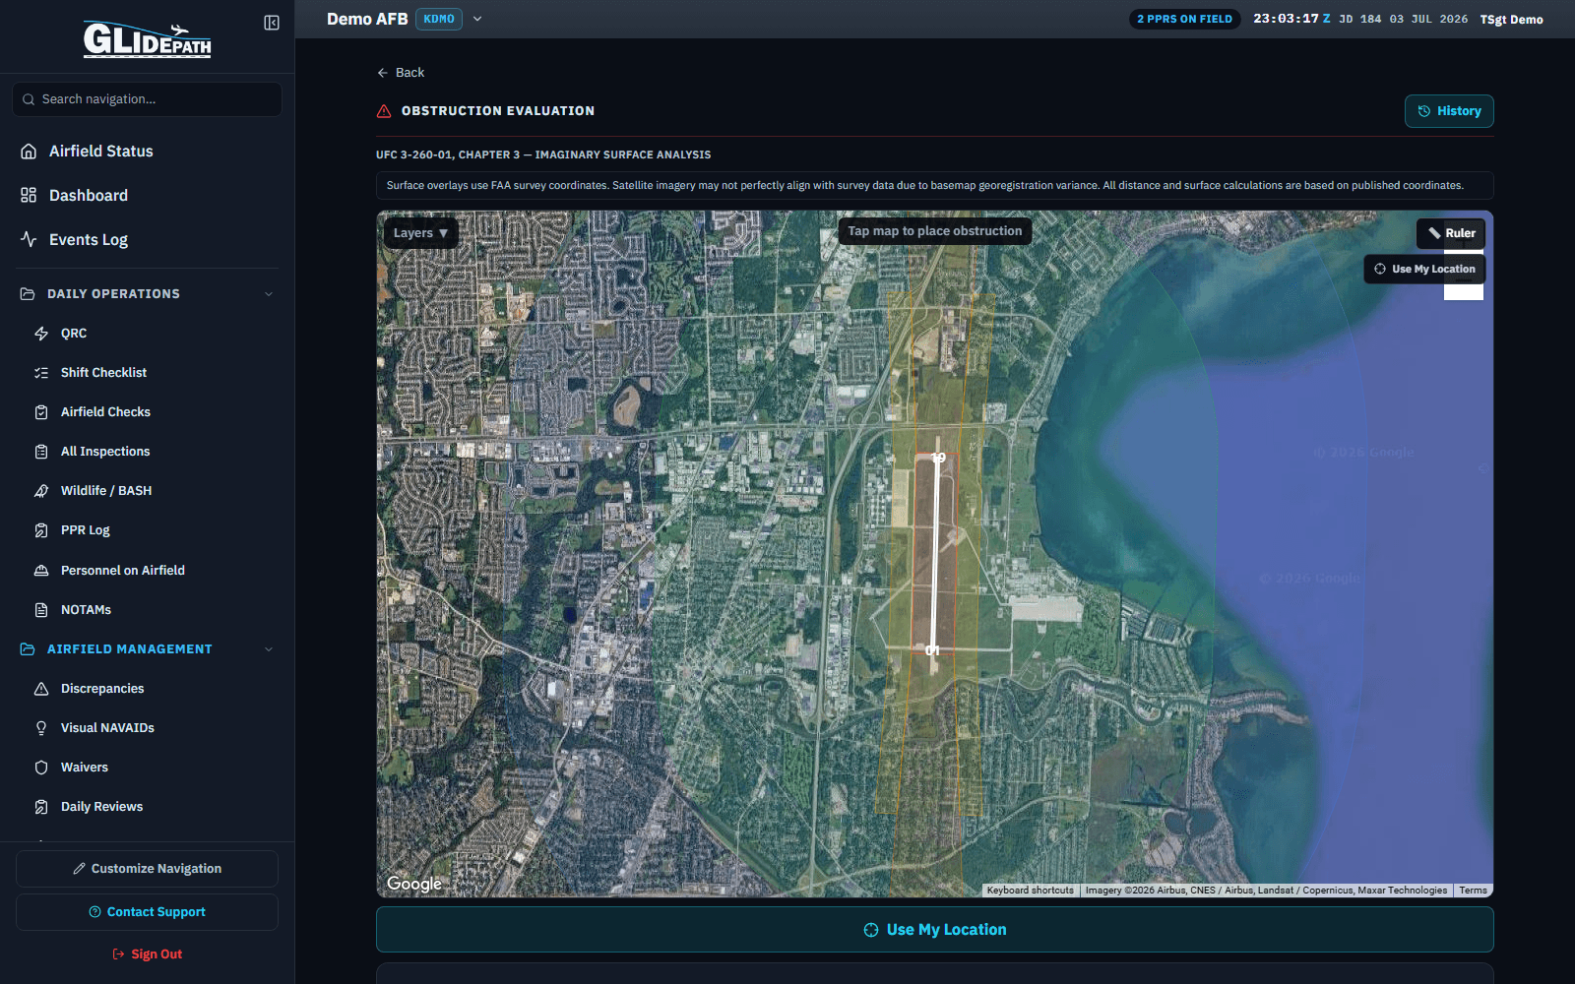Viewport: 1575px width, 984px height.
Task: Click the Airfield Management folder icon
Action: [28, 649]
